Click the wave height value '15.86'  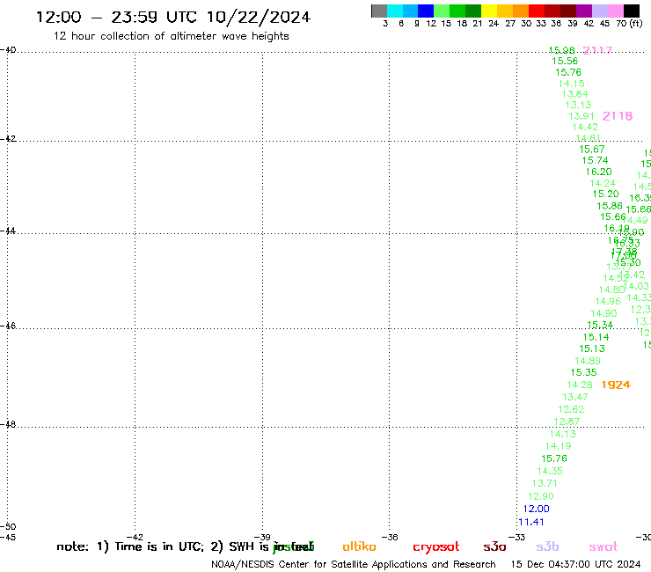[610, 206]
